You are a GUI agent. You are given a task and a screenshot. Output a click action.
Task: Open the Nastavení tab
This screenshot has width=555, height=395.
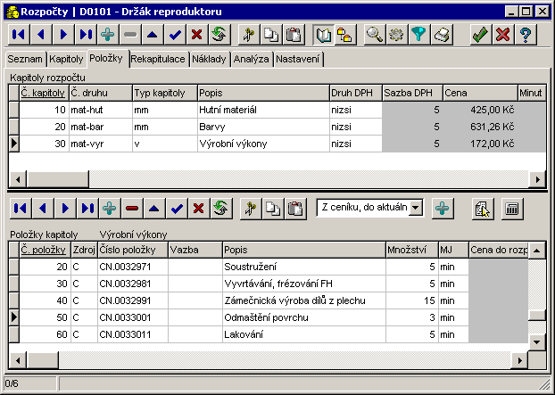pos(298,60)
